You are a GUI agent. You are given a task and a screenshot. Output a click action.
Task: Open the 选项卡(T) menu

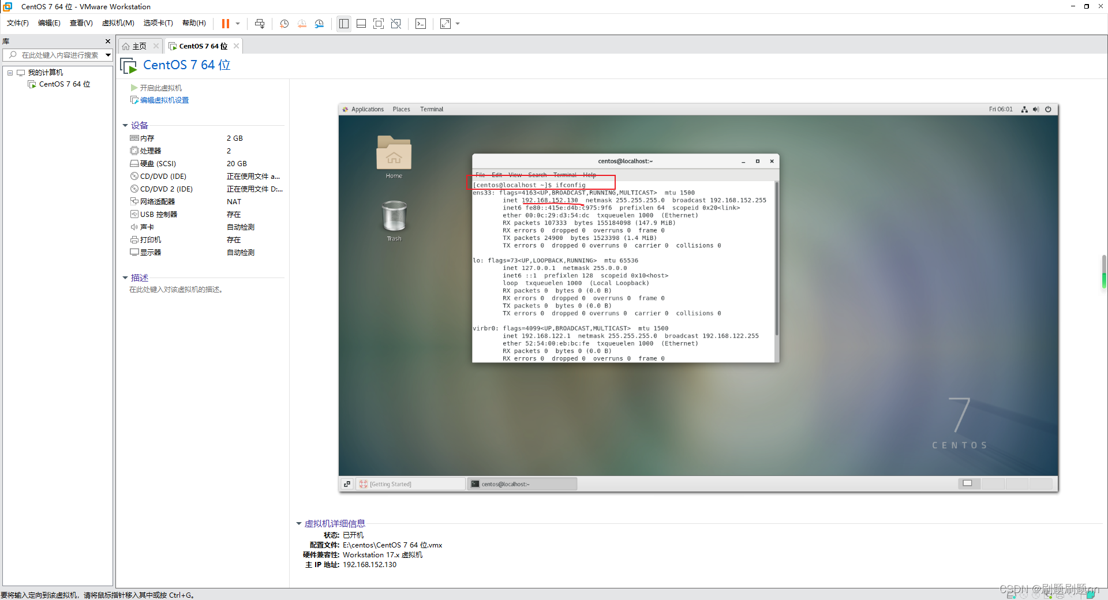(158, 23)
